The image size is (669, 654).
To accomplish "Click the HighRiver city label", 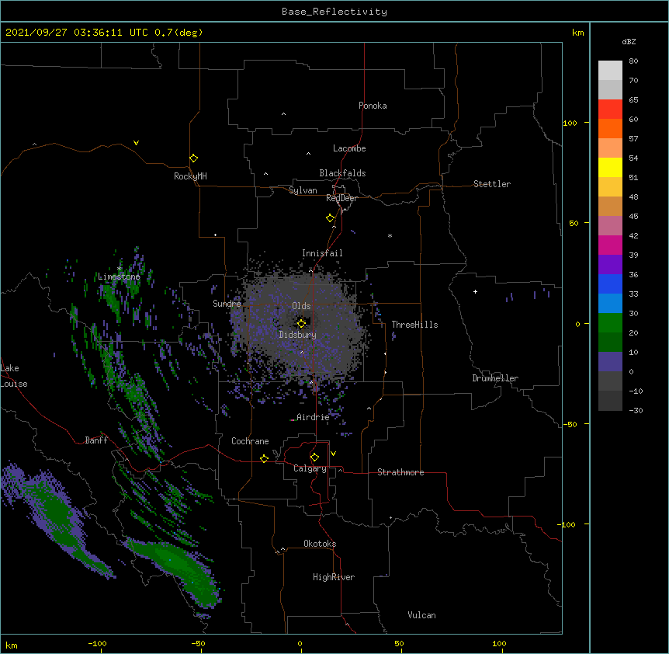I will pyautogui.click(x=334, y=577).
